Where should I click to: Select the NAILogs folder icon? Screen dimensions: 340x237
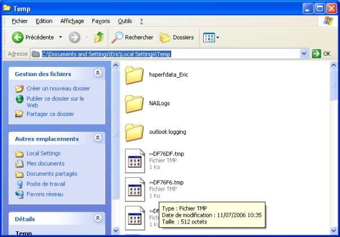coord(134,104)
